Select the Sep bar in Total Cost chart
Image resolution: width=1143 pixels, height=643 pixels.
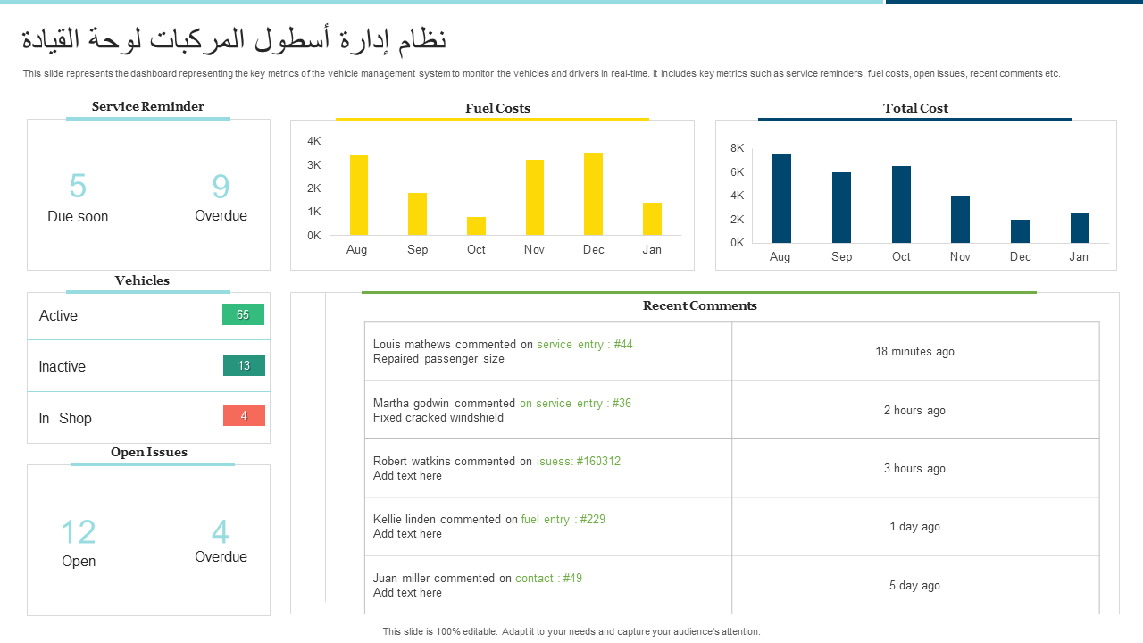[x=841, y=207]
